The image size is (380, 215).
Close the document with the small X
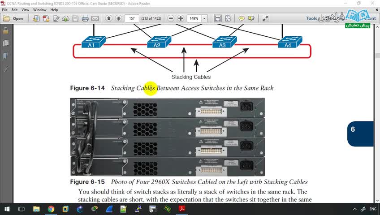tap(377, 10)
